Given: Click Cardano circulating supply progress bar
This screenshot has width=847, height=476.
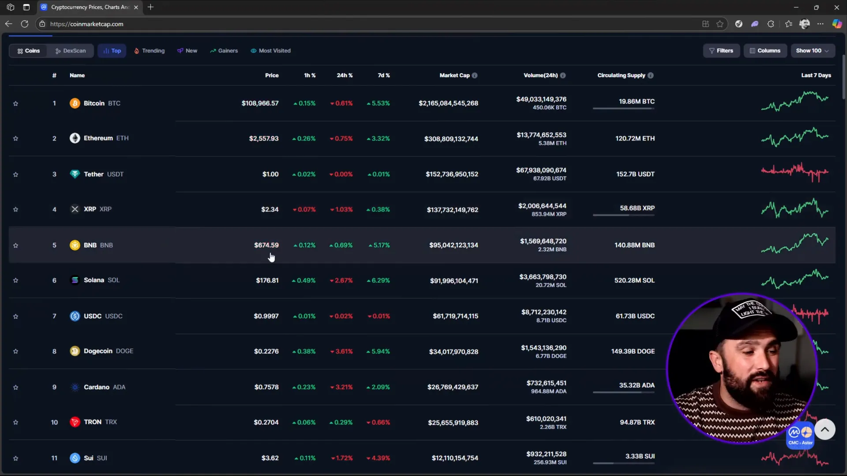Looking at the screenshot, I should (623, 392).
